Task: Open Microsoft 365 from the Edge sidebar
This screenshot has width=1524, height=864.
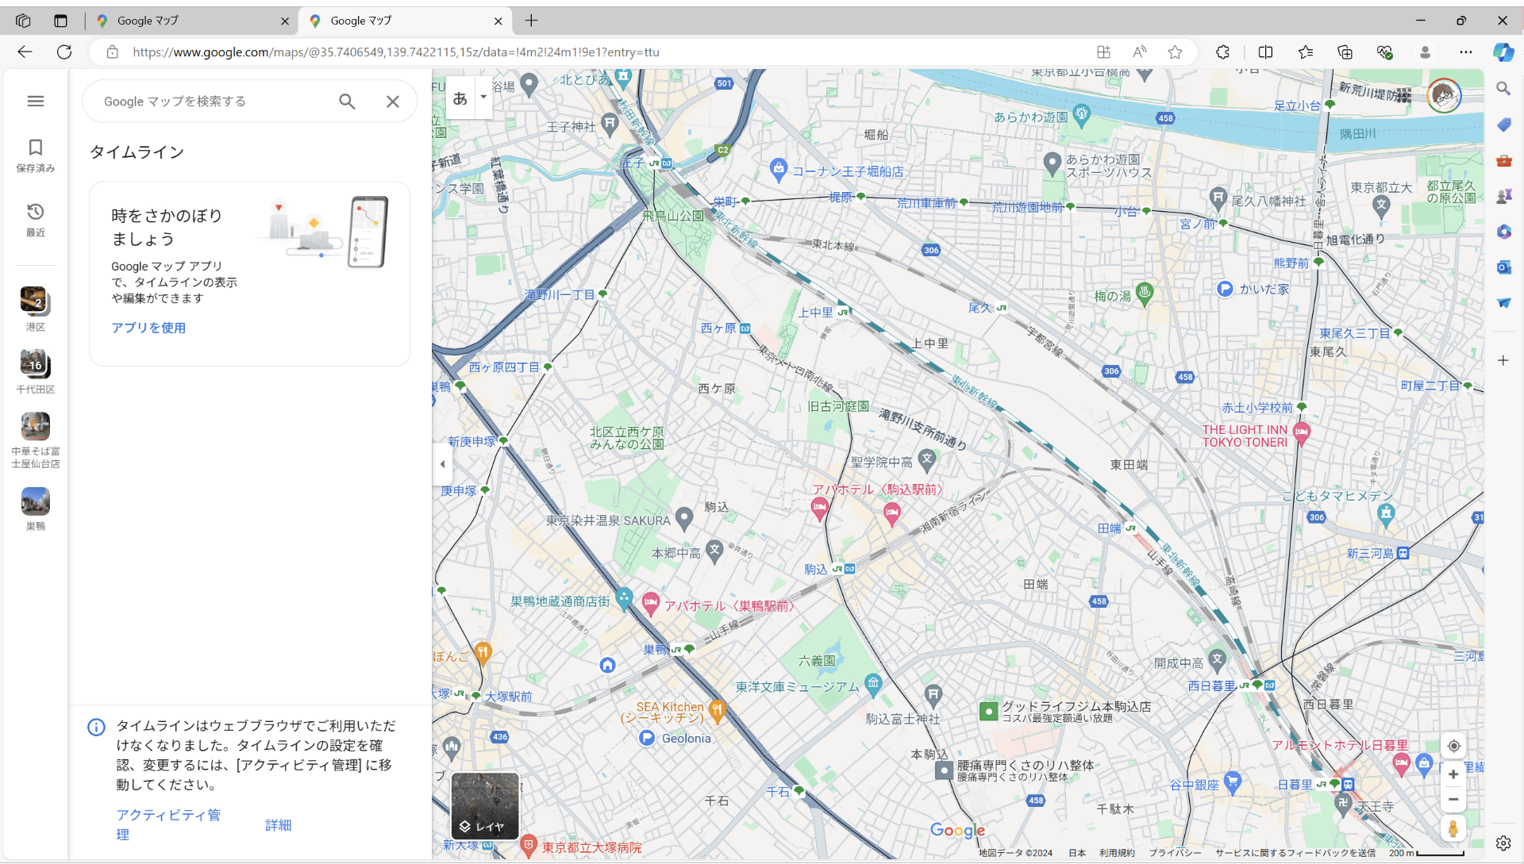Action: pyautogui.click(x=1504, y=232)
